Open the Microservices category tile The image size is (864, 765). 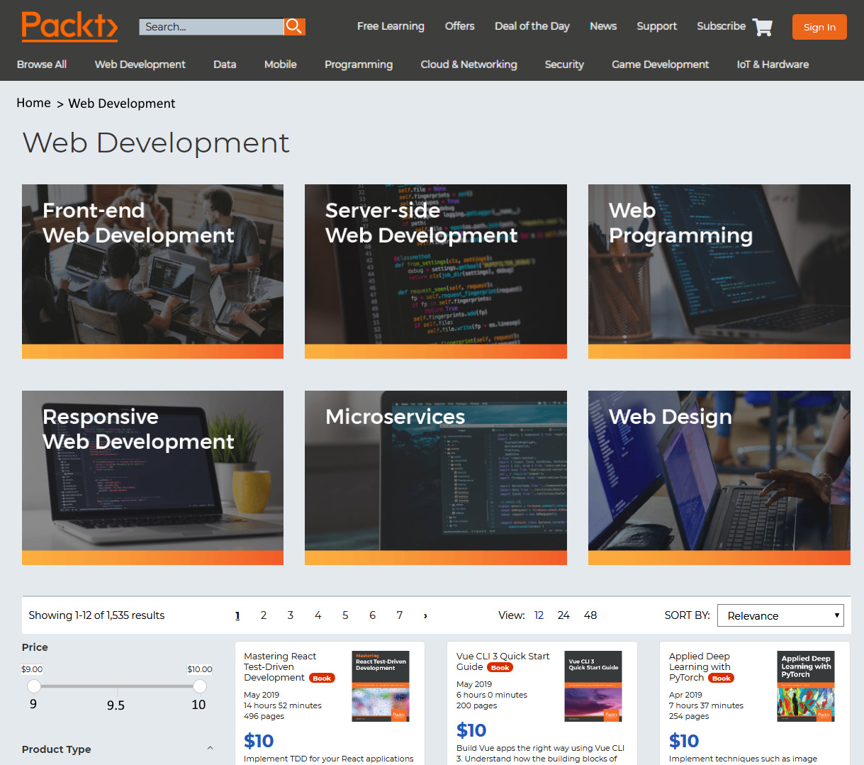coord(436,478)
